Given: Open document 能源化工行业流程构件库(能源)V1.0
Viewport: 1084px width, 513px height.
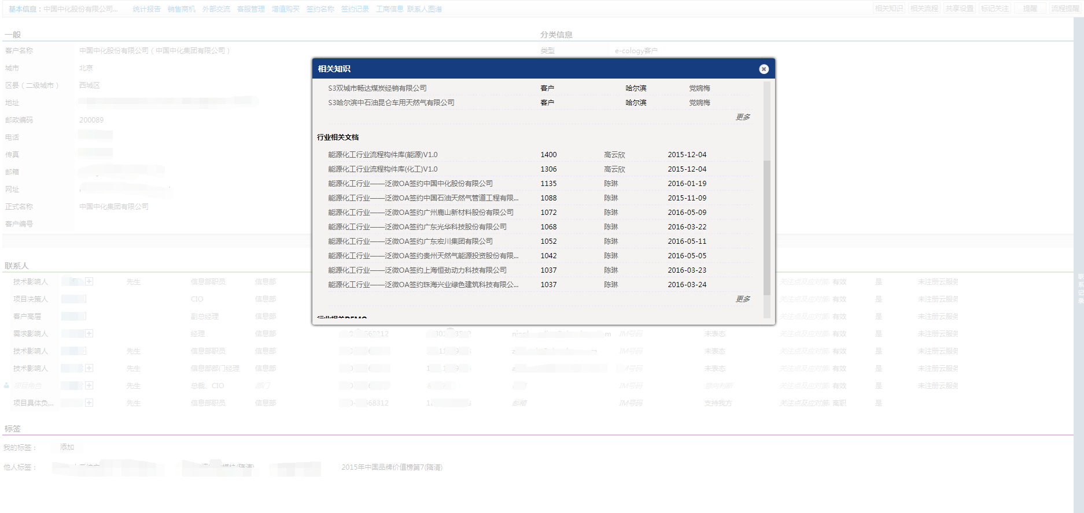Looking at the screenshot, I should [382, 155].
